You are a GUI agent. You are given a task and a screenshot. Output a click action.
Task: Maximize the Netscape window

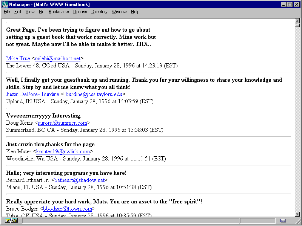290,4
